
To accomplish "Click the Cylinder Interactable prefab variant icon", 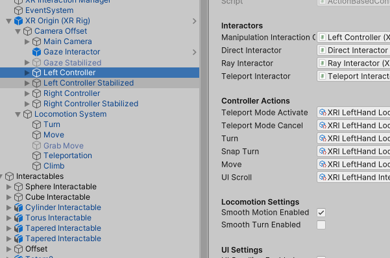I will point(18,207).
